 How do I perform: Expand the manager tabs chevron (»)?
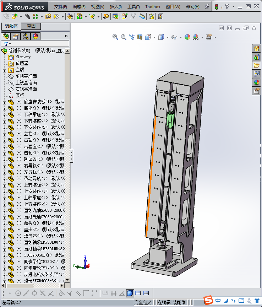click(x=66, y=36)
